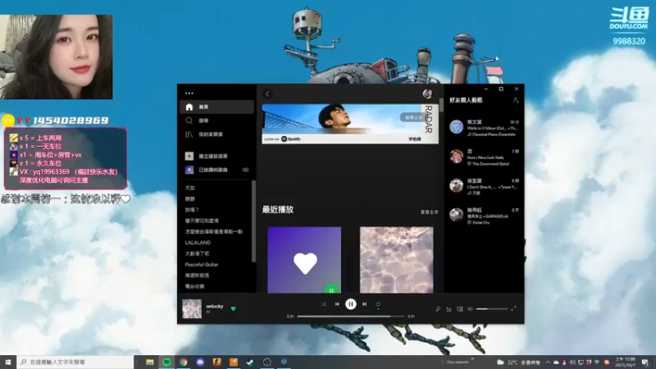Open the three-dots menu in Spotify
Screen dimensions: 656x369
189,93
